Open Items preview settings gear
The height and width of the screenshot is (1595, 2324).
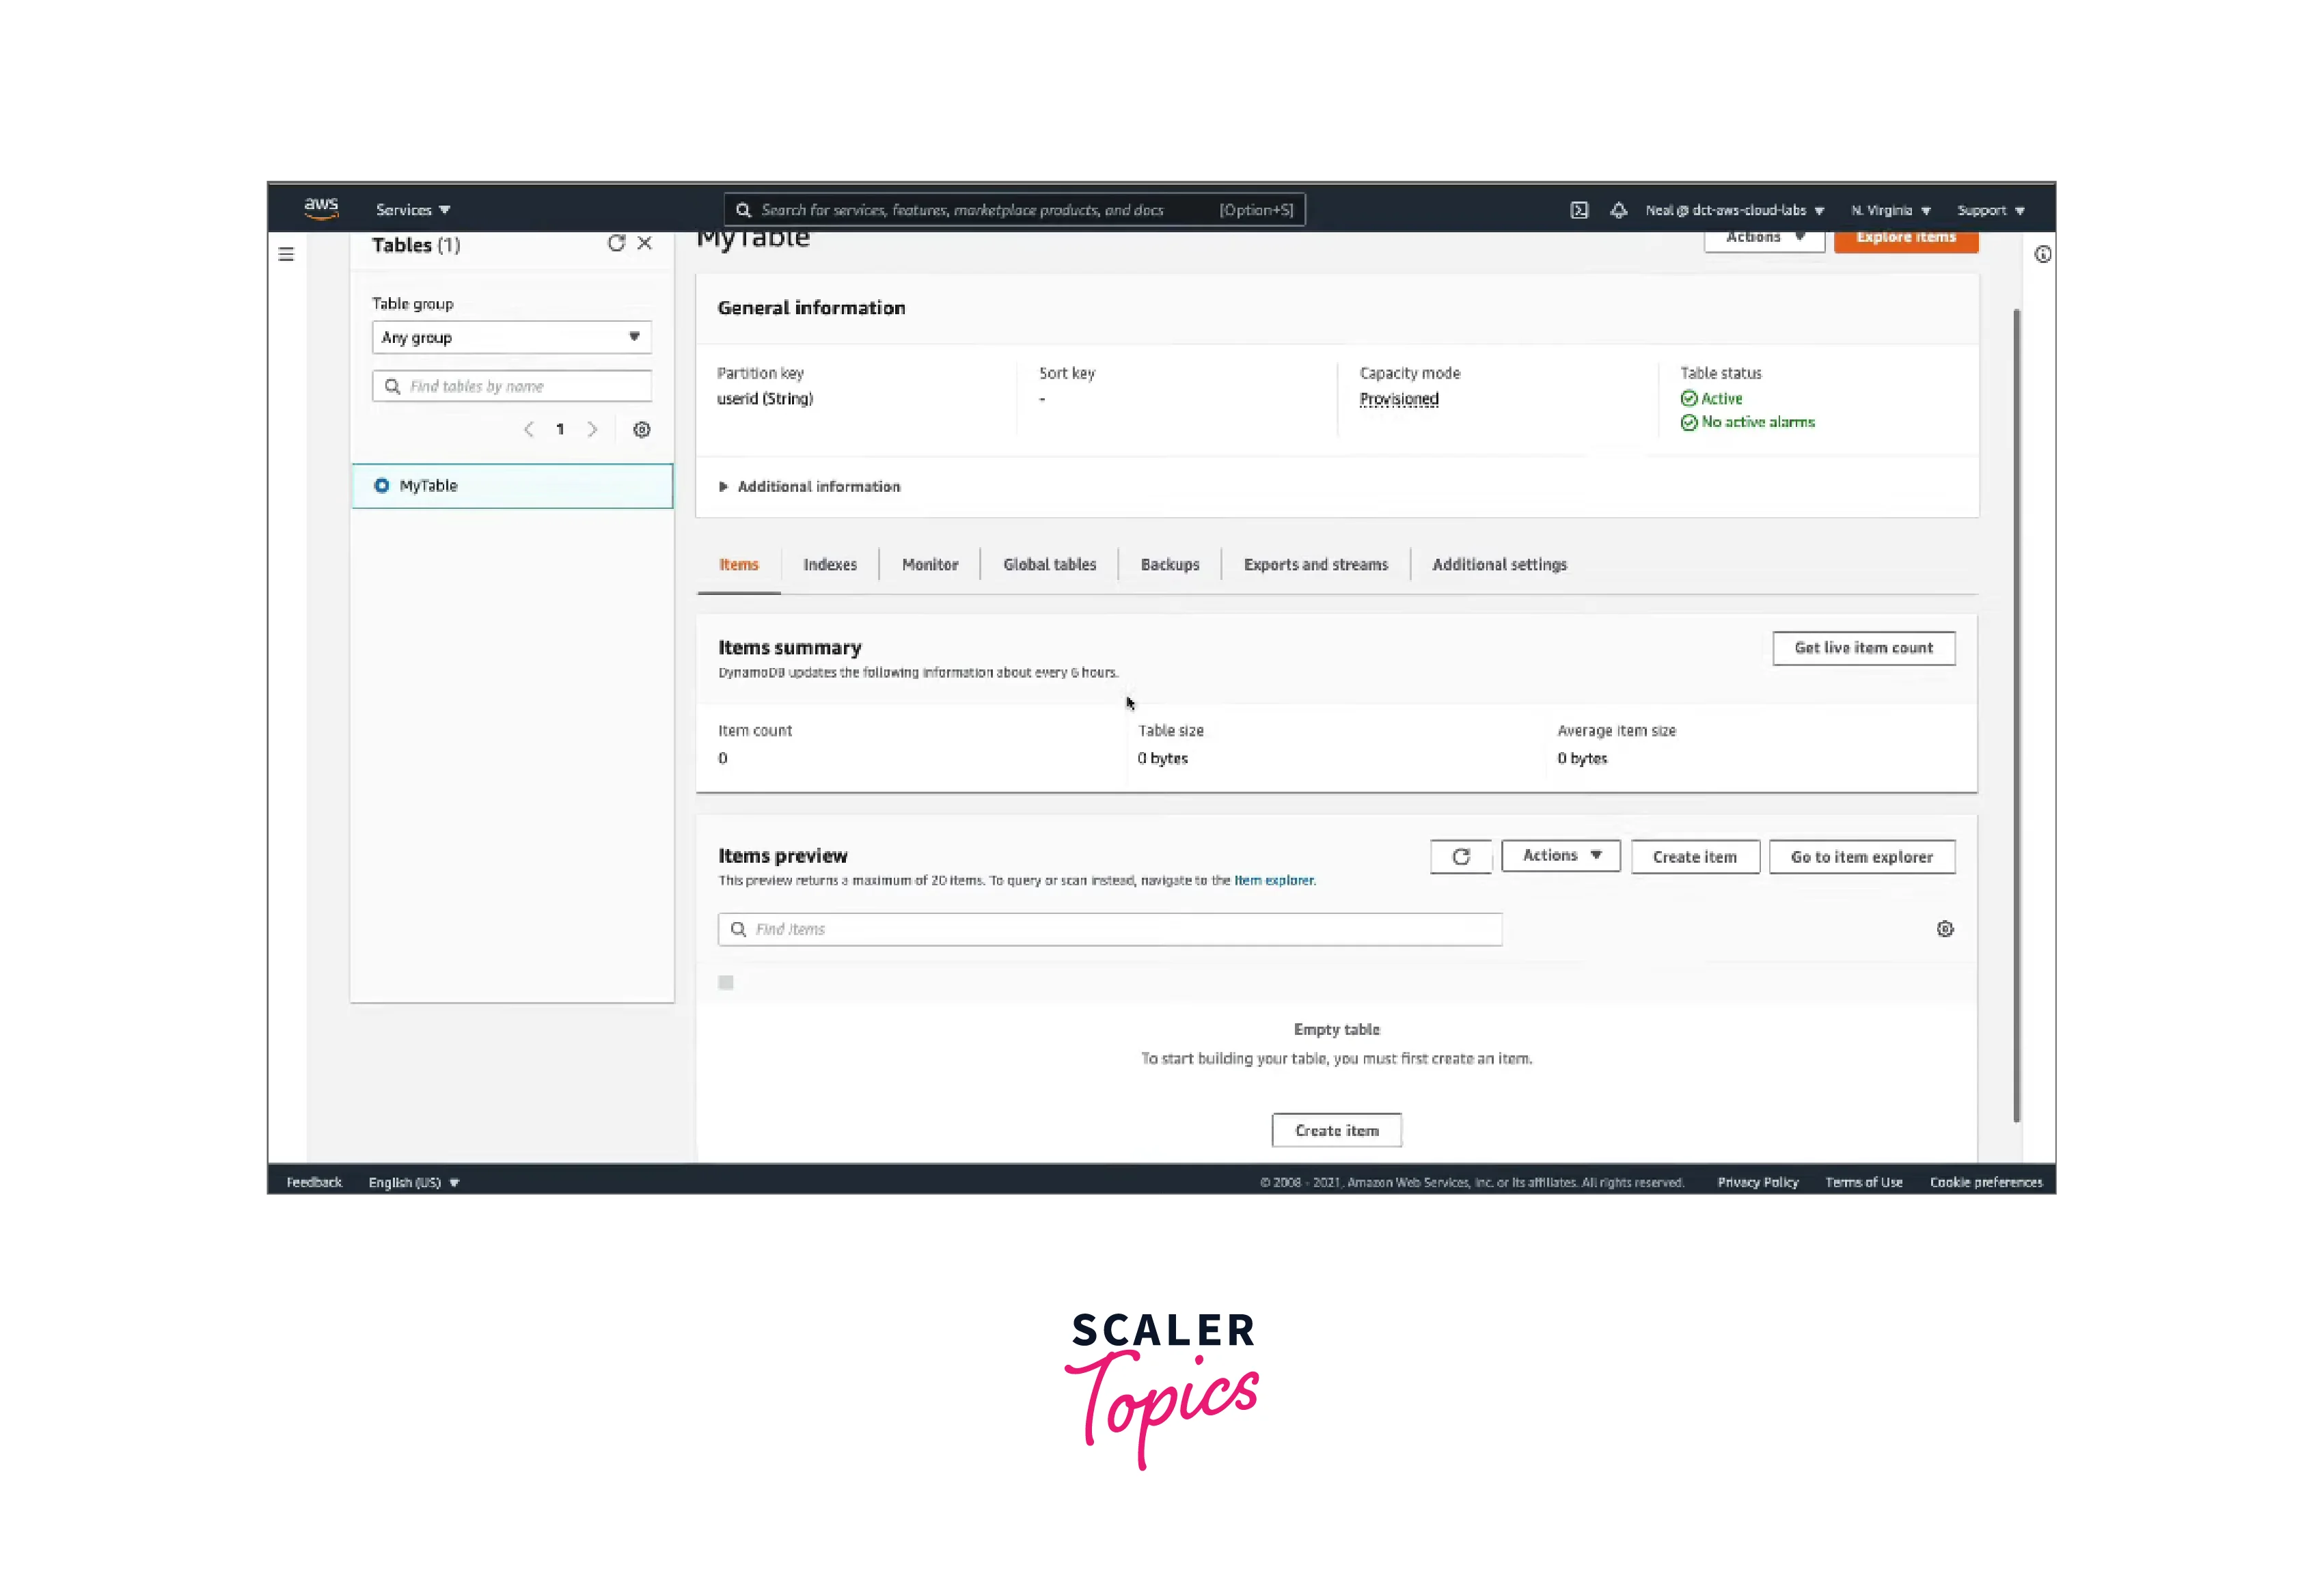point(1944,930)
